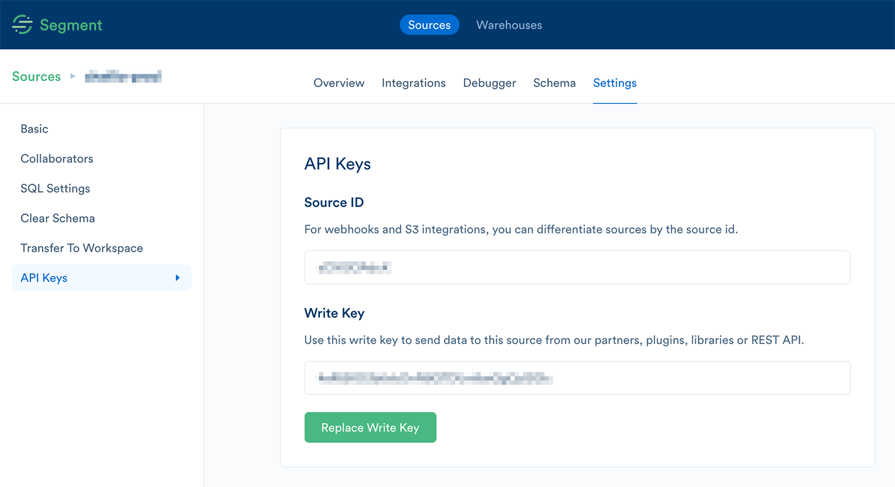
Task: Click the breadcrumb arrow separator icon
Action: 73,76
